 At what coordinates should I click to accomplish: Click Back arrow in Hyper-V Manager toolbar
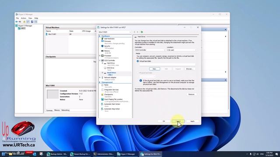17,22
